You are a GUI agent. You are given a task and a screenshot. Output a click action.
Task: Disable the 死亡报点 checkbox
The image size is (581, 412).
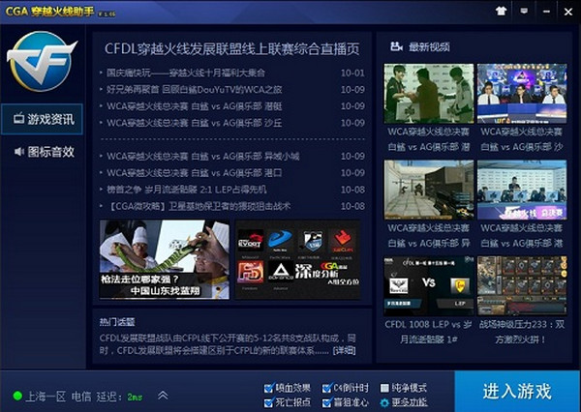coord(268,402)
